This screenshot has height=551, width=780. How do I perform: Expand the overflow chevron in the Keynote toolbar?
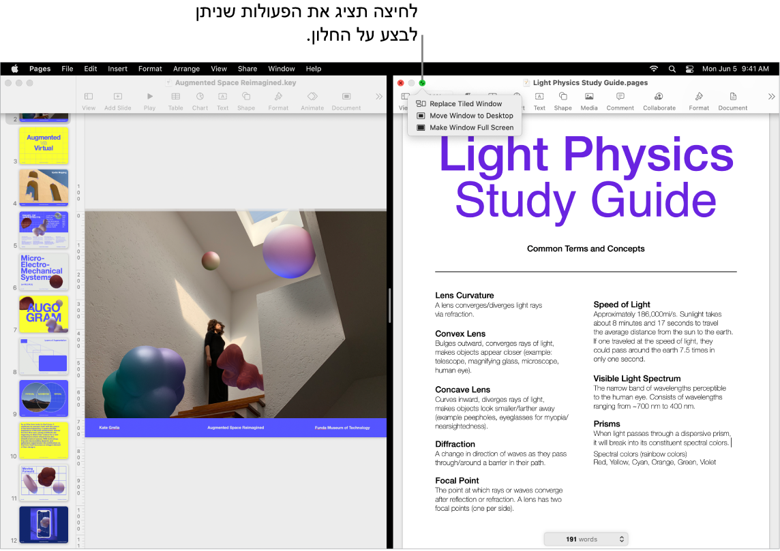click(379, 96)
